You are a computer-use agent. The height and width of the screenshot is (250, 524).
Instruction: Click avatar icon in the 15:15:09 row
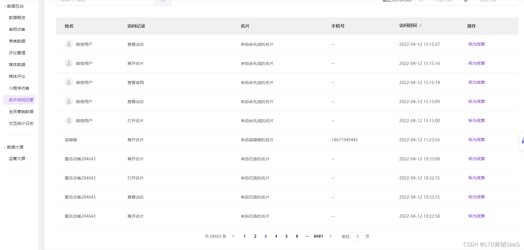click(x=69, y=101)
